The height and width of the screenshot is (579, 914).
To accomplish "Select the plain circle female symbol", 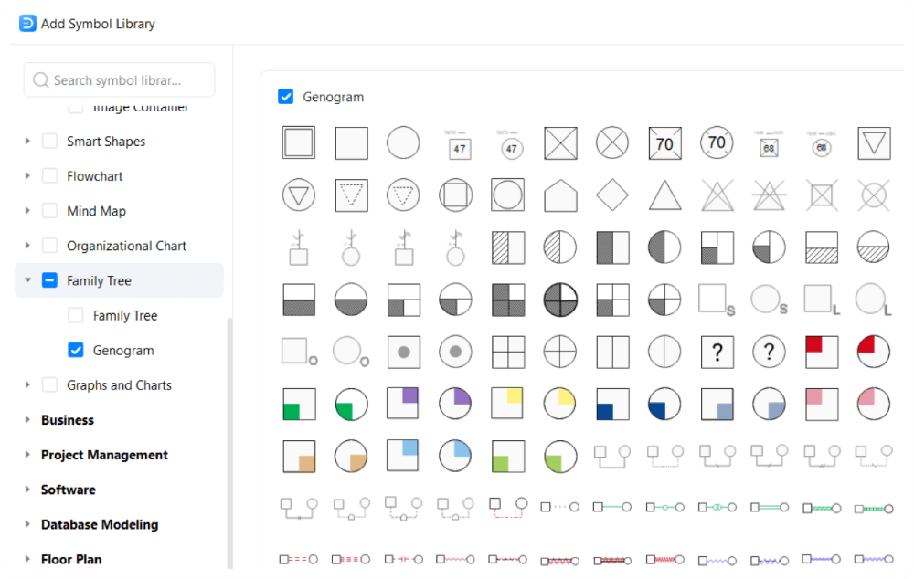I will tap(403, 142).
